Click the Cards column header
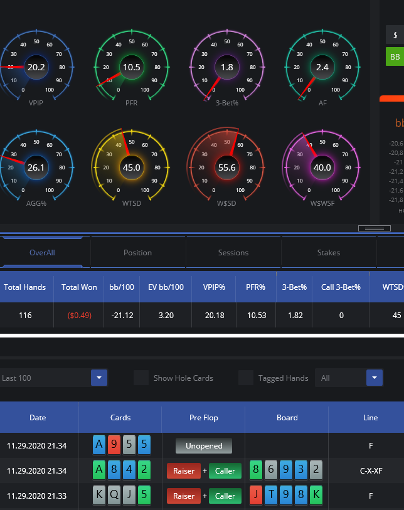The height and width of the screenshot is (510, 404). [120, 418]
